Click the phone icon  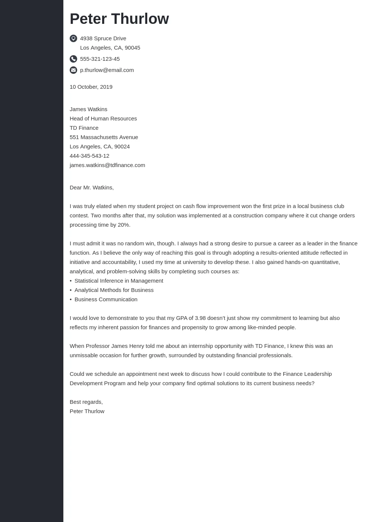click(x=73, y=59)
